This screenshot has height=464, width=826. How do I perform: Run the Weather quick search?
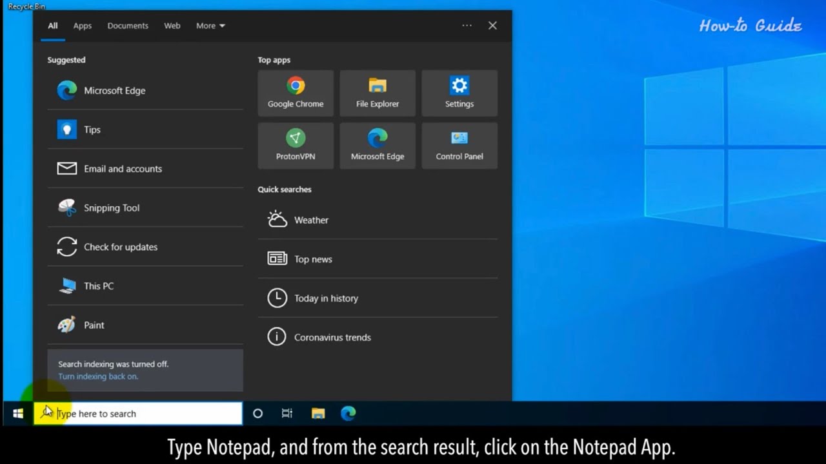pos(378,220)
